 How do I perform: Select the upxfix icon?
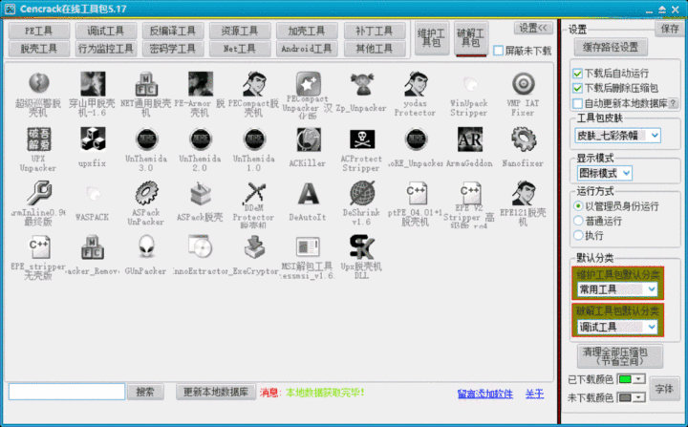93,139
